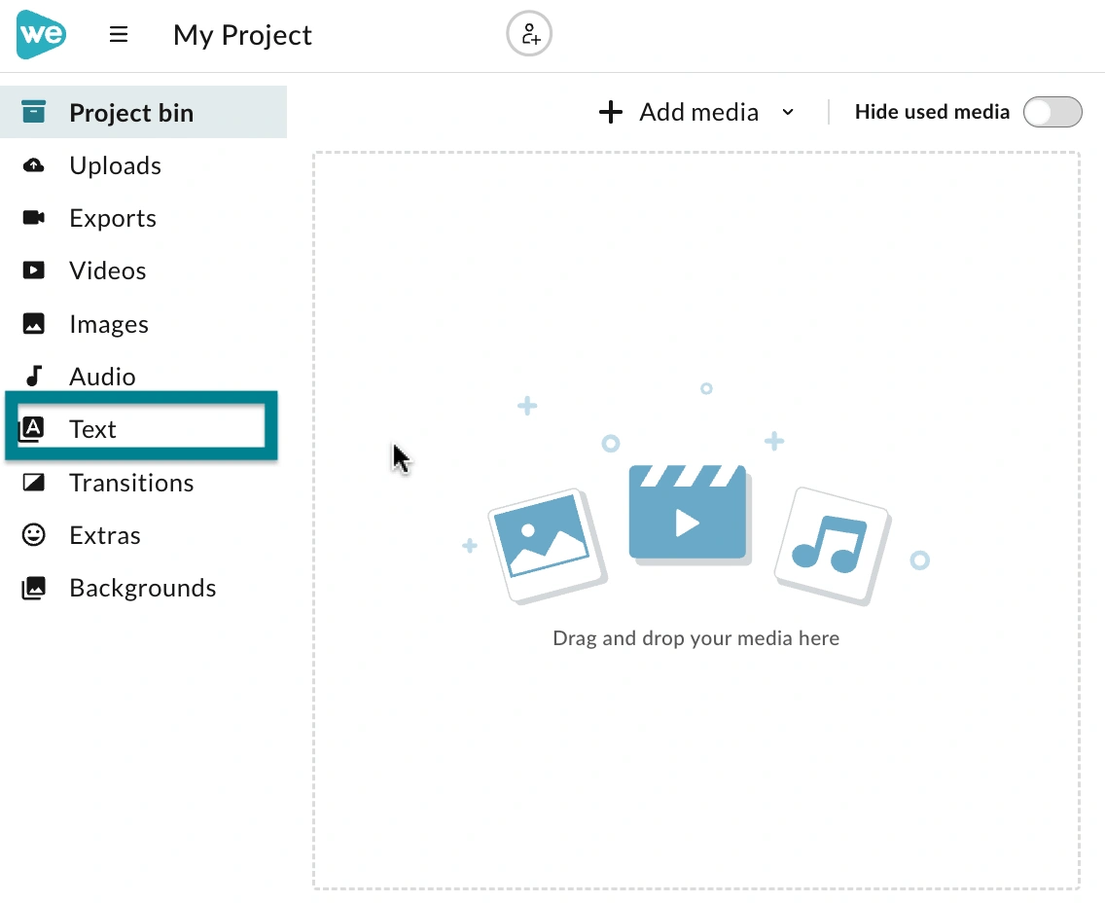Click the Add media button label
The height and width of the screenshot is (903, 1105).
[698, 112]
